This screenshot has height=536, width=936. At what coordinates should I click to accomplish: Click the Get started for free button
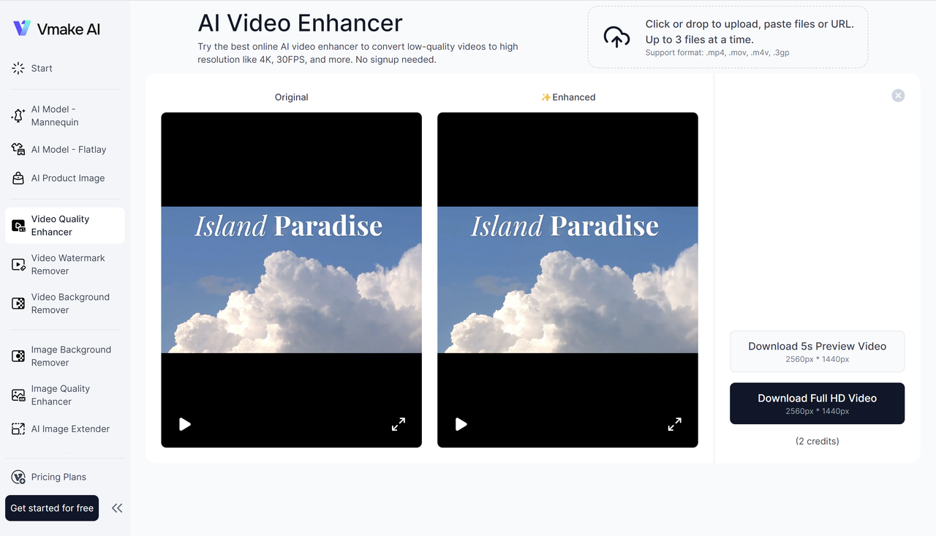coord(51,507)
